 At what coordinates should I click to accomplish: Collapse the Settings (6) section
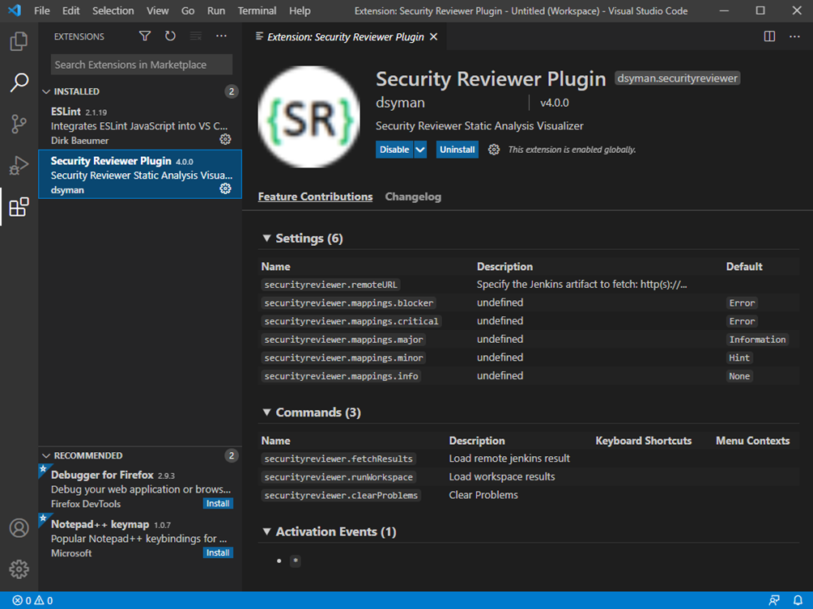pyautogui.click(x=267, y=238)
